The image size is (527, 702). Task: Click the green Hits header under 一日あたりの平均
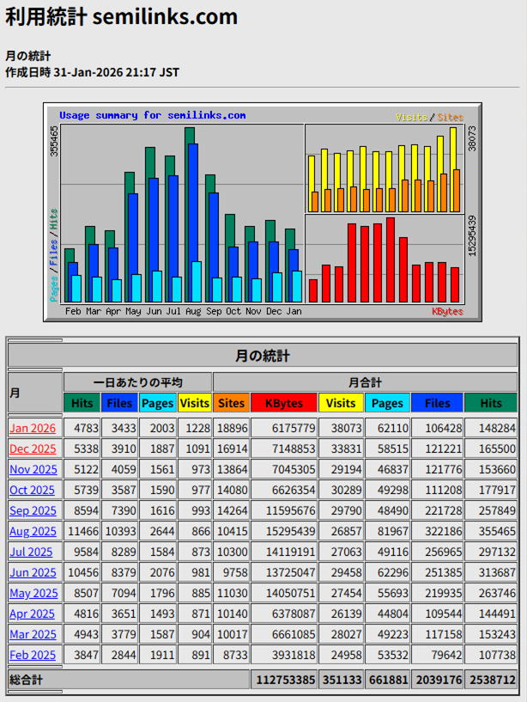[82, 402]
